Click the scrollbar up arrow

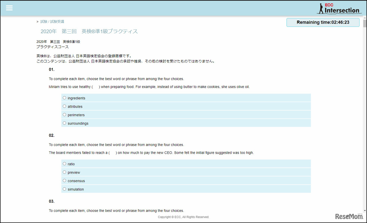(364, 18)
